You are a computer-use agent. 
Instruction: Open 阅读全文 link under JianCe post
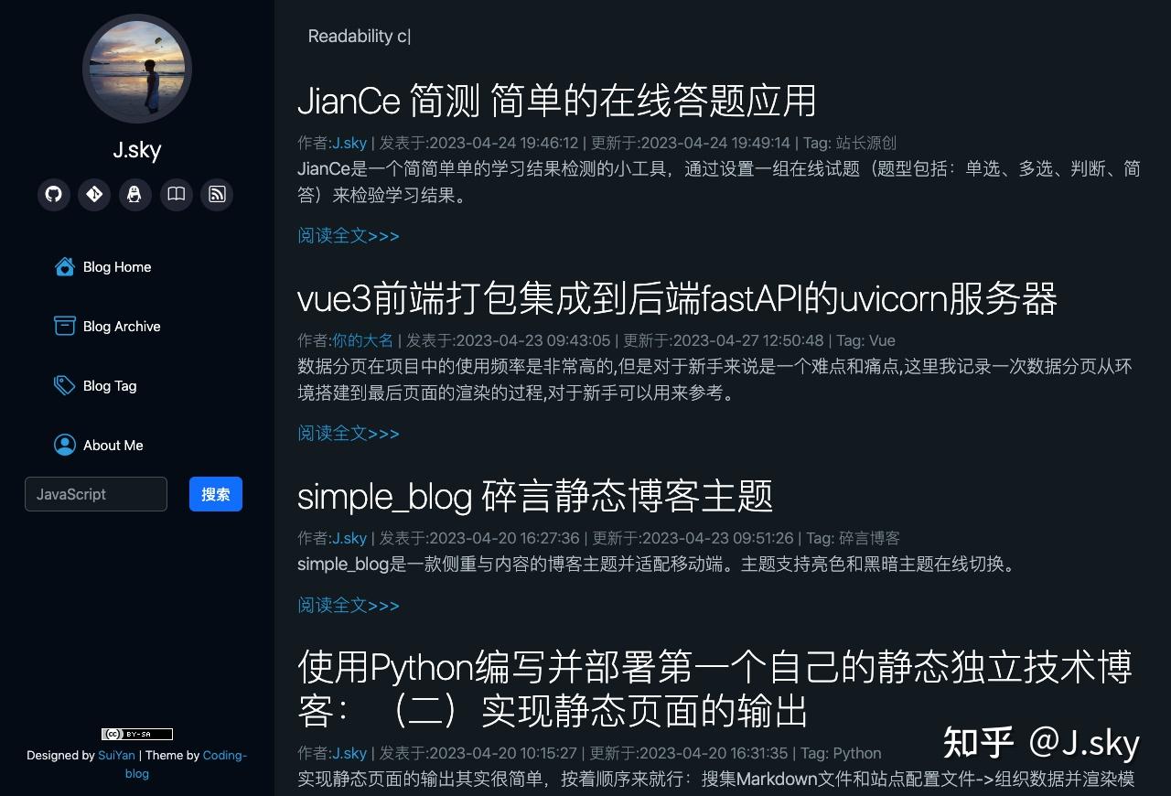pos(349,235)
